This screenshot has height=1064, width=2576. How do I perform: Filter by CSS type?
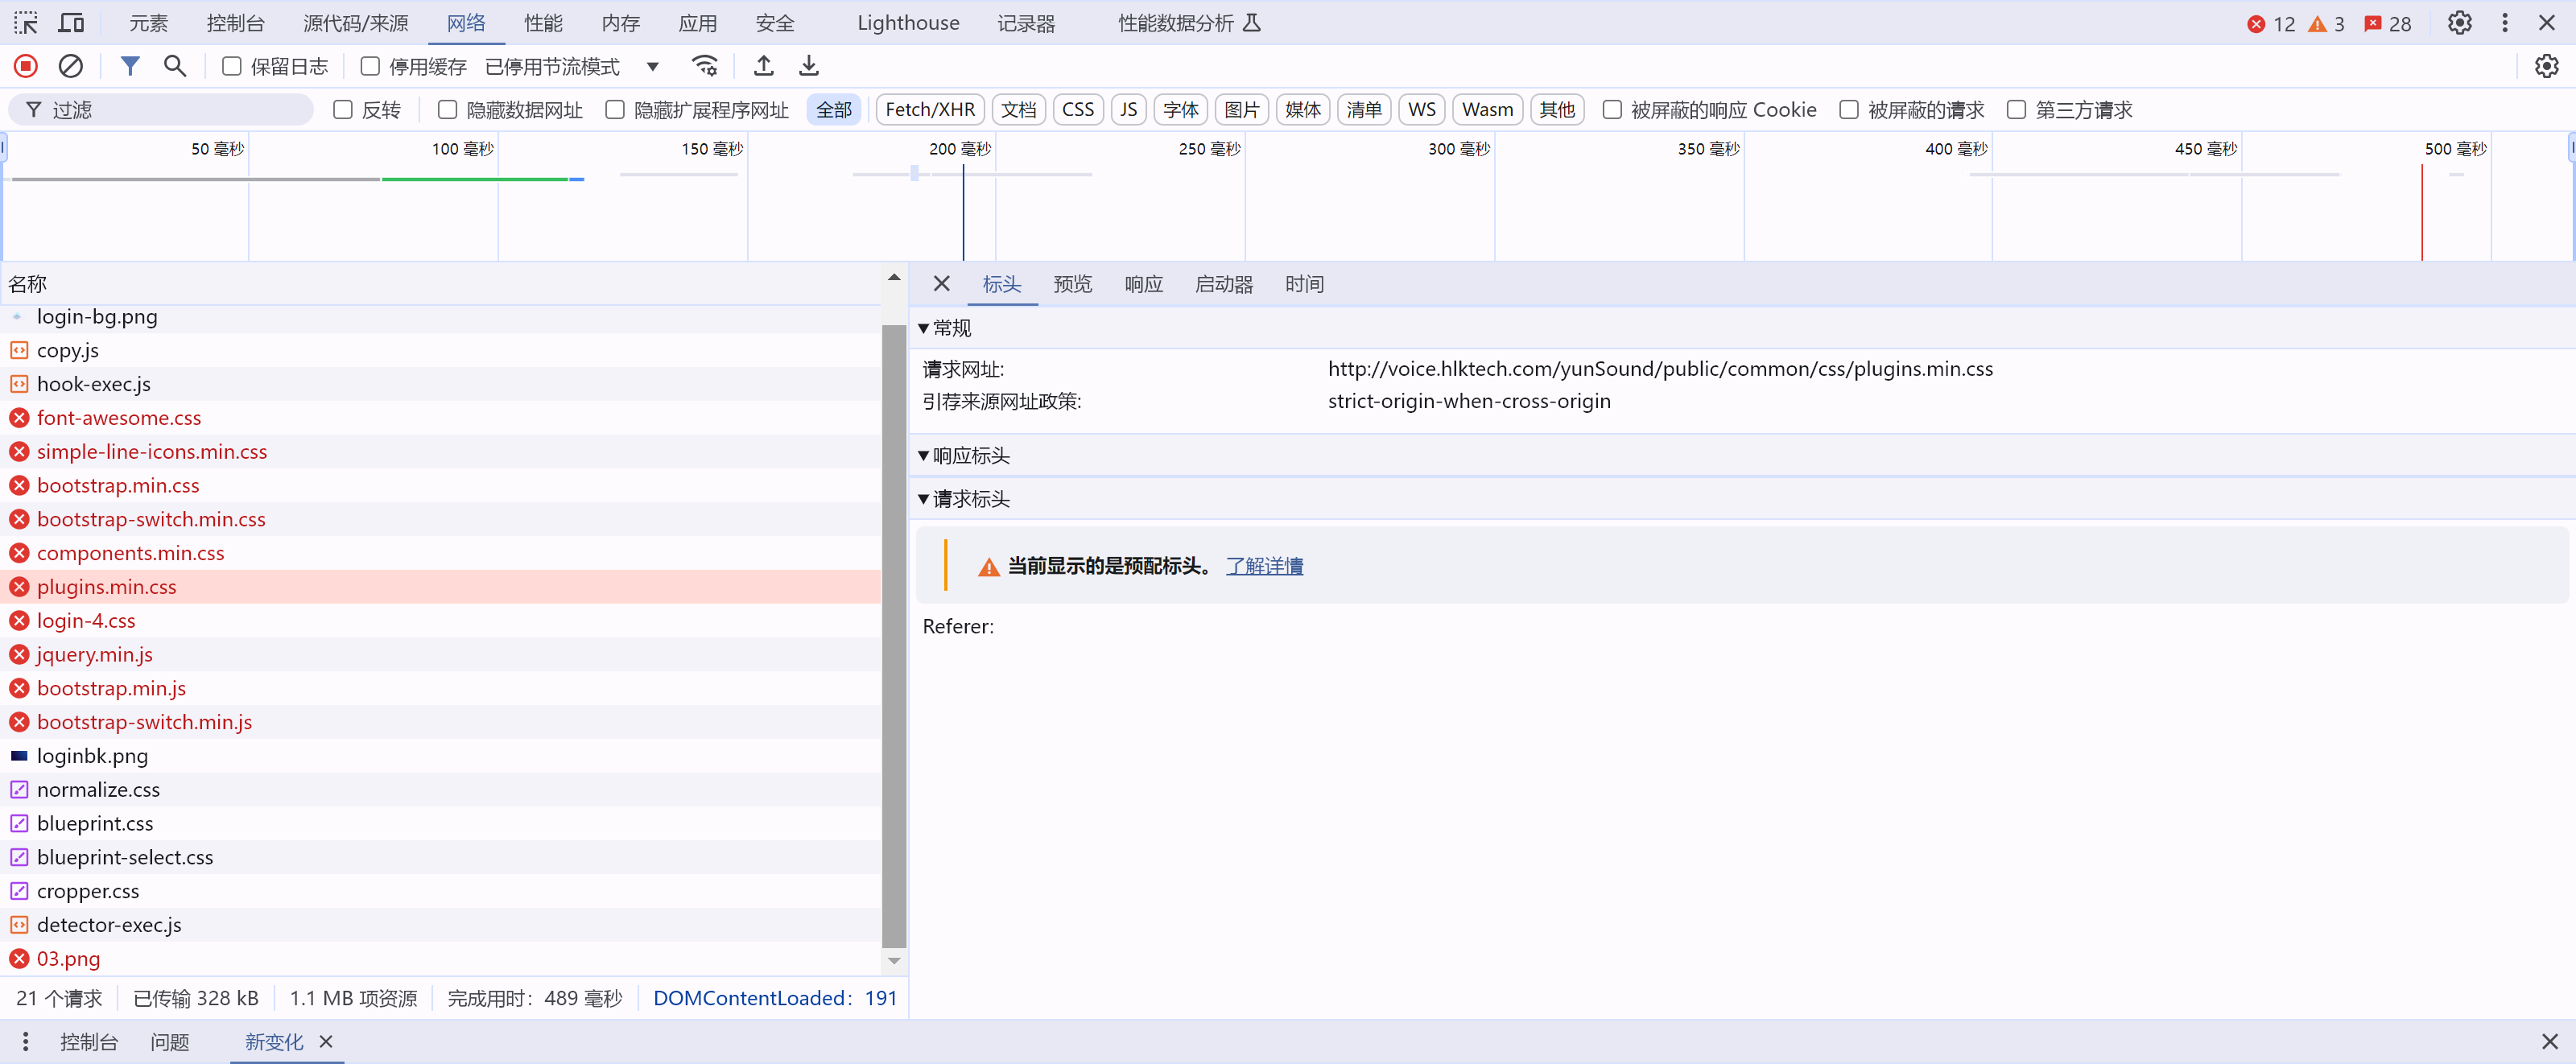pos(1078,110)
